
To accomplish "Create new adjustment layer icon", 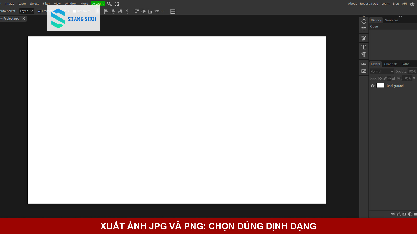I will point(410,214).
